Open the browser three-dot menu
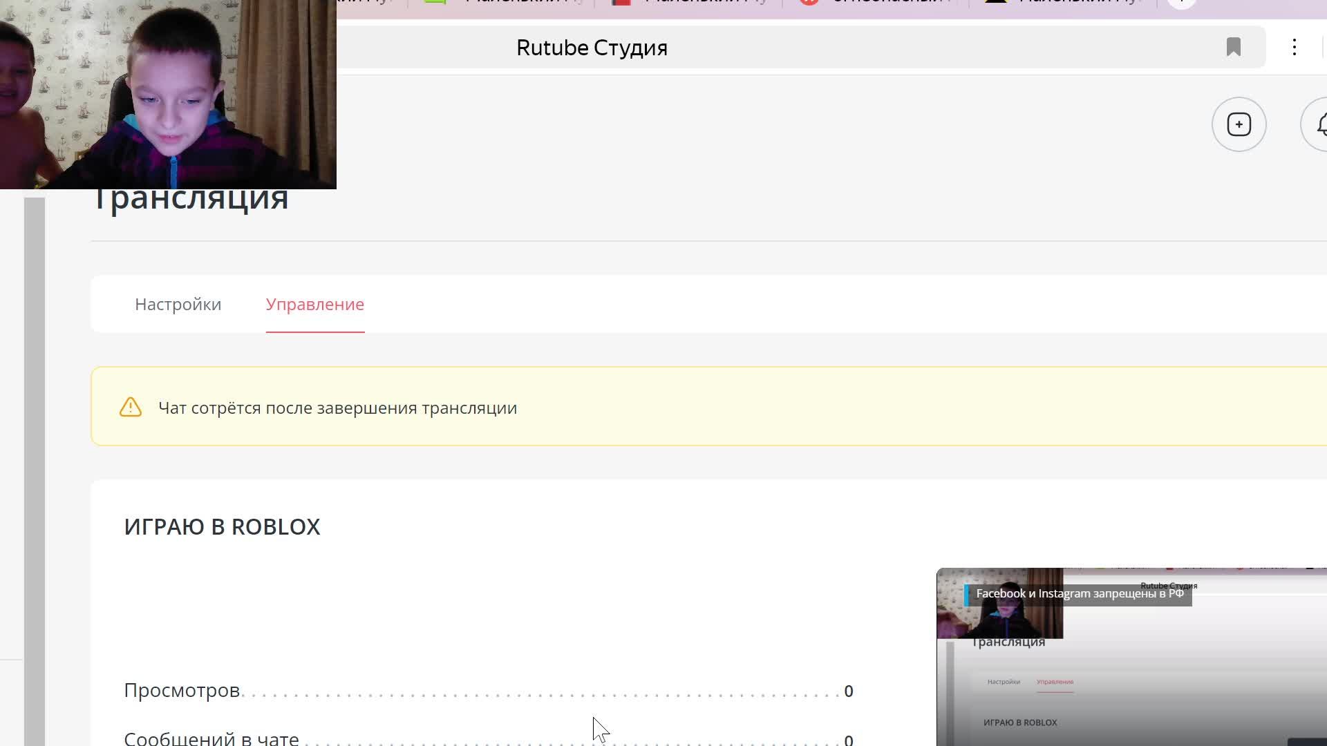Viewport: 1327px width, 746px height. [1295, 47]
